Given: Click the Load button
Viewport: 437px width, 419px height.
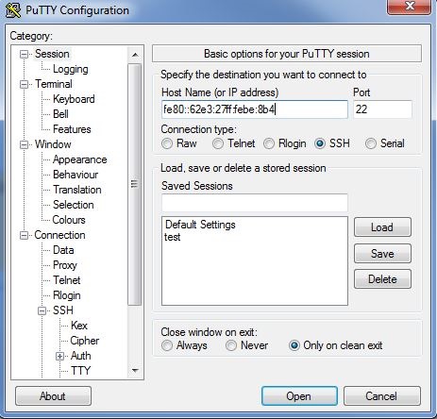Looking at the screenshot, I should pyautogui.click(x=382, y=227).
